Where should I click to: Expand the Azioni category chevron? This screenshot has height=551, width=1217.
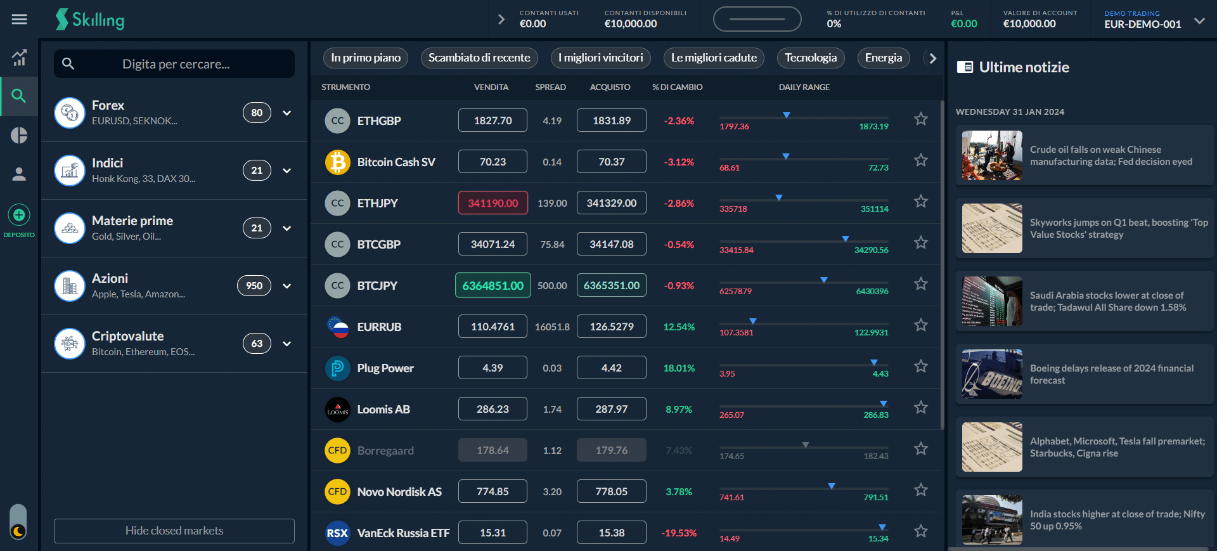(287, 286)
